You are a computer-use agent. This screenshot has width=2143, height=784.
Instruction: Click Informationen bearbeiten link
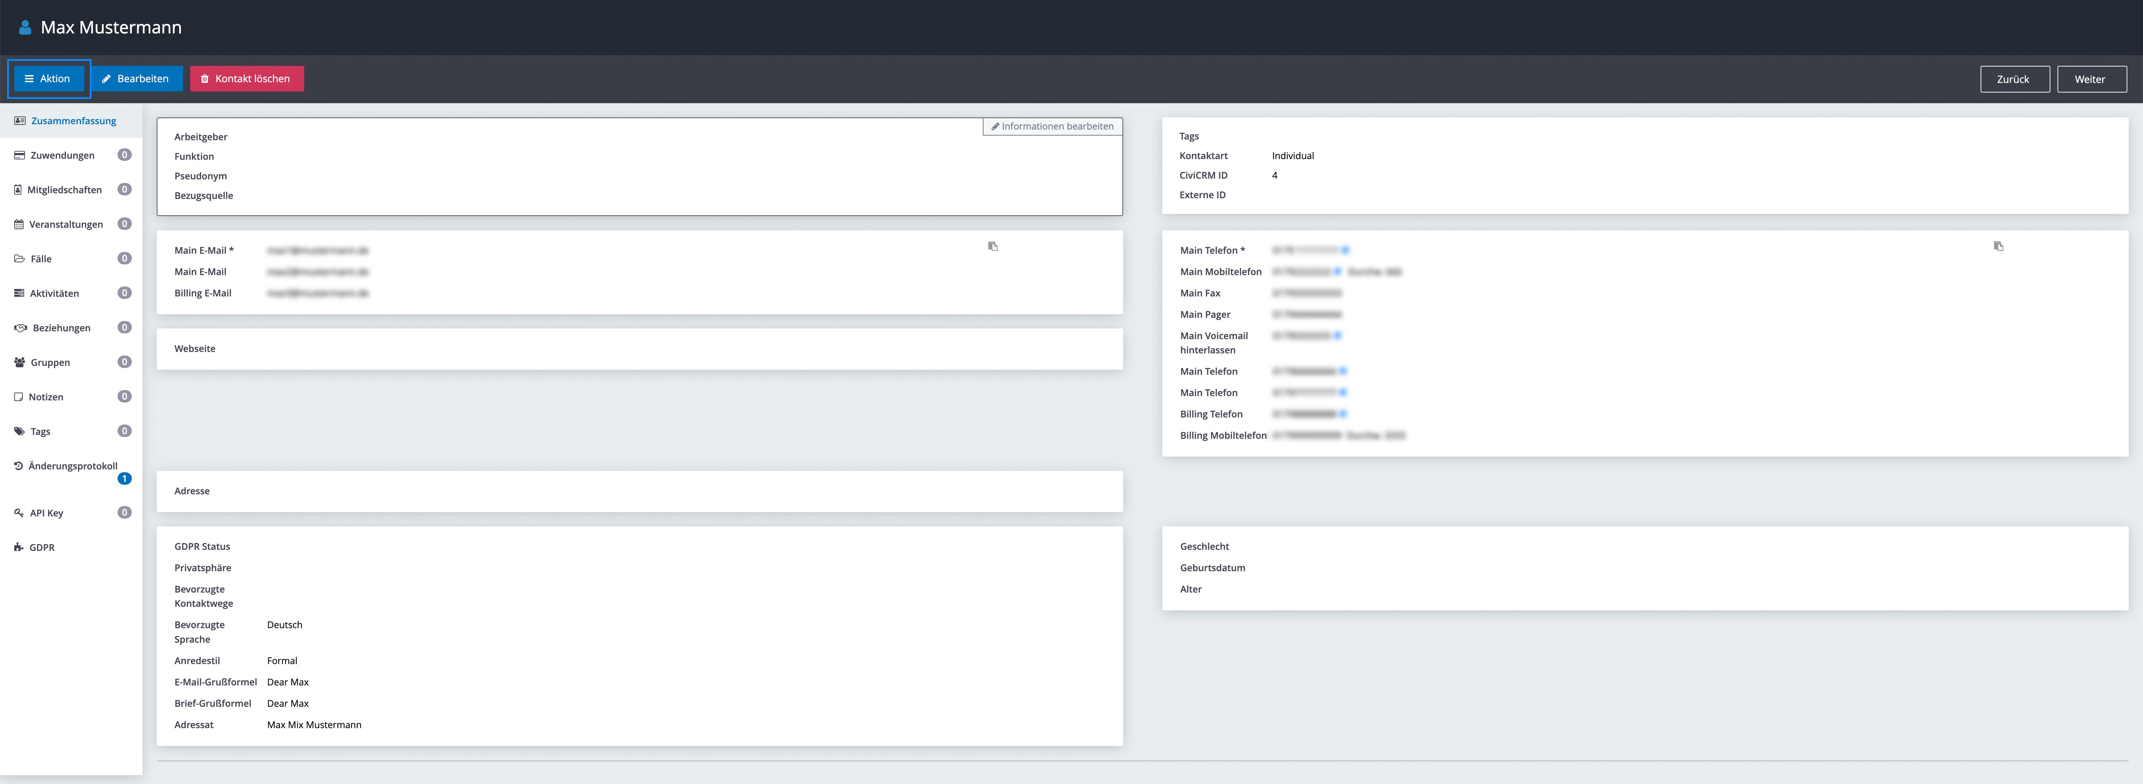(1052, 126)
